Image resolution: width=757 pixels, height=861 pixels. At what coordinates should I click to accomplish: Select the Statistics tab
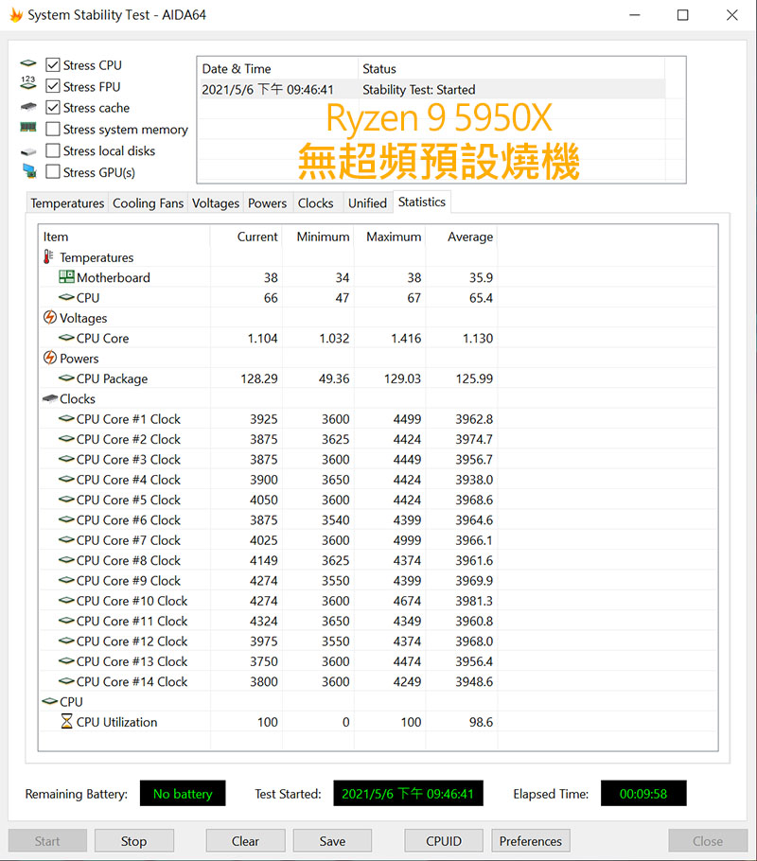coord(422,202)
